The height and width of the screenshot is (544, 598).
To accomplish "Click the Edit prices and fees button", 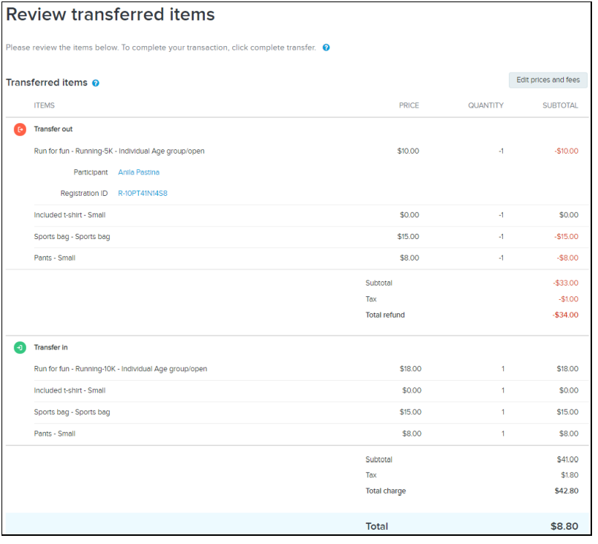I will tap(548, 79).
